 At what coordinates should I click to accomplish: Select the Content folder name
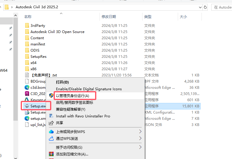point(37,38)
